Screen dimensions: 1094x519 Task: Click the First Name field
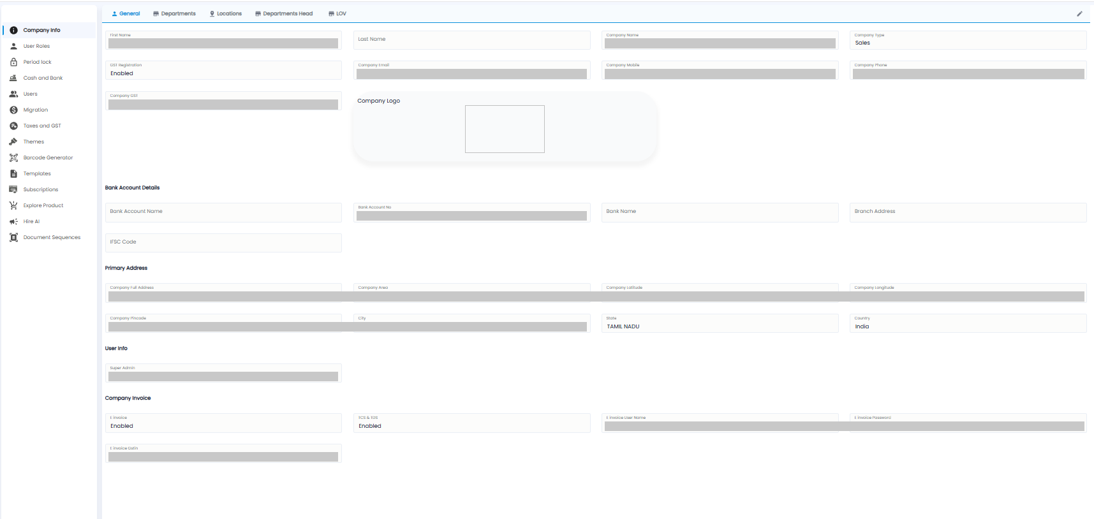pos(223,40)
